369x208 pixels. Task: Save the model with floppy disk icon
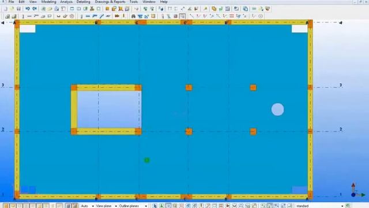tap(18, 9)
